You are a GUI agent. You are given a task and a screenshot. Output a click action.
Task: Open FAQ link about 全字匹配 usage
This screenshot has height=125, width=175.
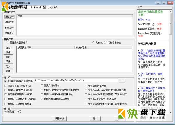(152, 90)
